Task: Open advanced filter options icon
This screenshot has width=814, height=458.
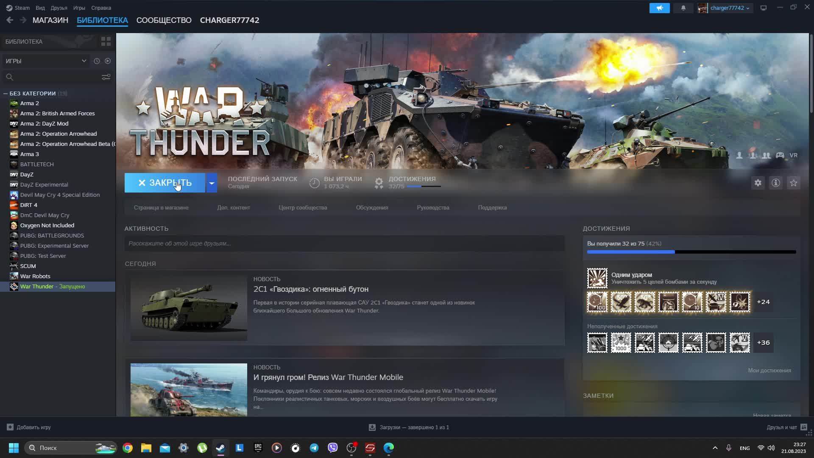Action: [x=106, y=77]
